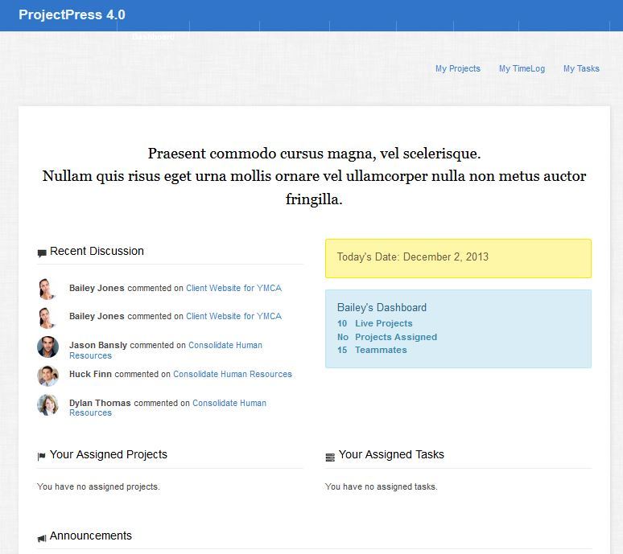
Task: Select the 10 Live Projects stat
Action: coord(375,323)
